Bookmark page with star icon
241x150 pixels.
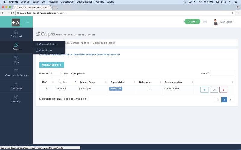tap(232, 13)
